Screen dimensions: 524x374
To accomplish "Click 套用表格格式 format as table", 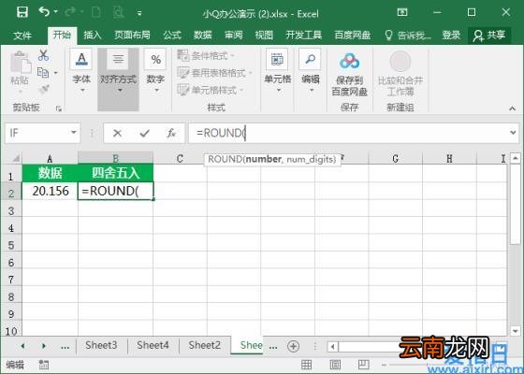I will coord(215,73).
